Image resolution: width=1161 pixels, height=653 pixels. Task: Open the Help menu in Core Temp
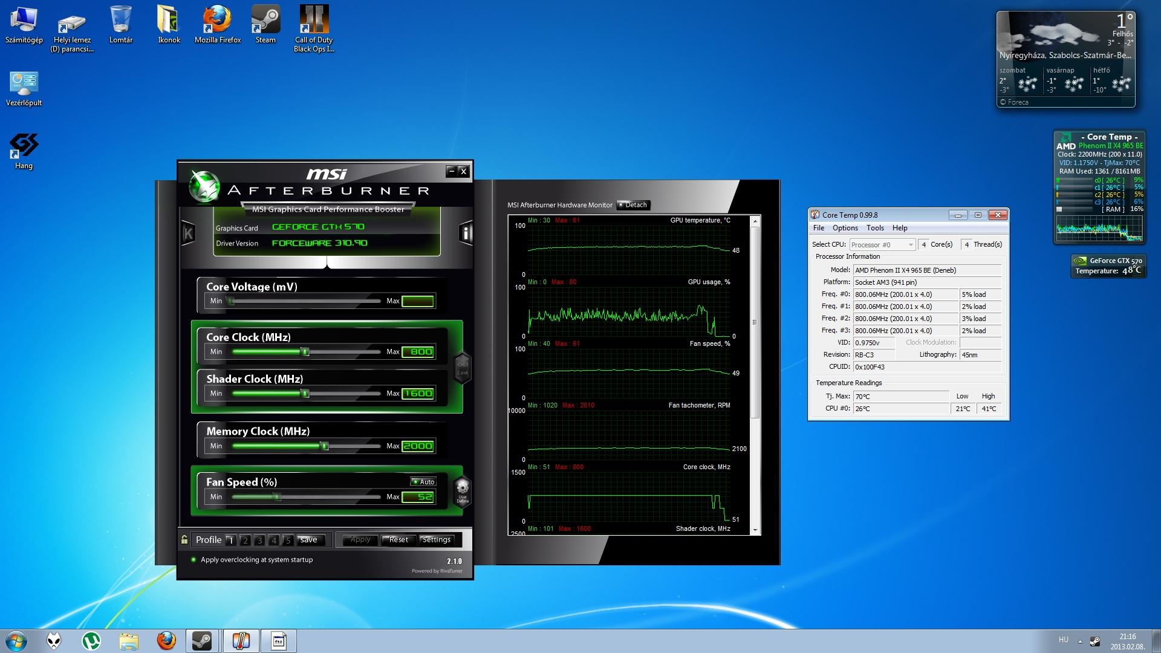[900, 228]
